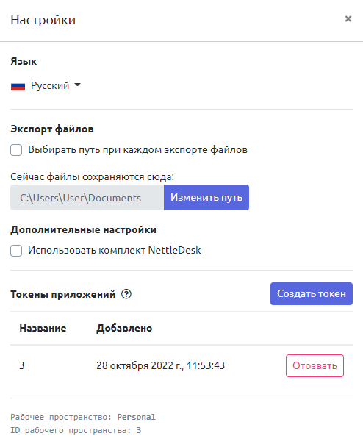This screenshot has height=447, width=363.
Task: Toggle the Использовать комплект NettleDesk checkbox
Action: pyautogui.click(x=16, y=251)
